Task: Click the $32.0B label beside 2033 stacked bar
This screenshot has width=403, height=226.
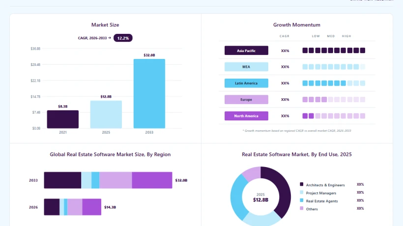Action: 181,180
